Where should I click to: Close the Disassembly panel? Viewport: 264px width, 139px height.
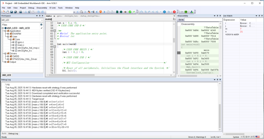pos(220,16)
